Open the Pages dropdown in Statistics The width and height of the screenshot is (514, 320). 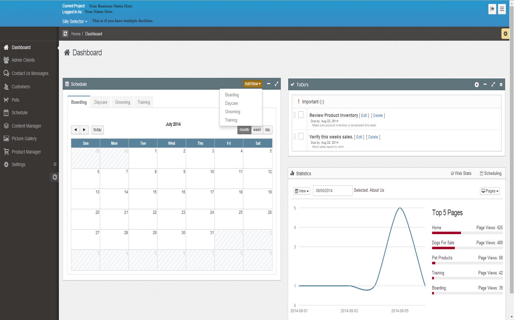point(490,191)
